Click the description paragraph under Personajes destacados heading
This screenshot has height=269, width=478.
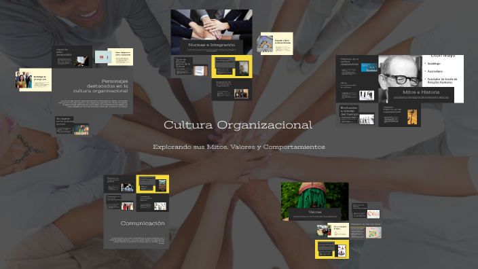[x=93, y=104]
